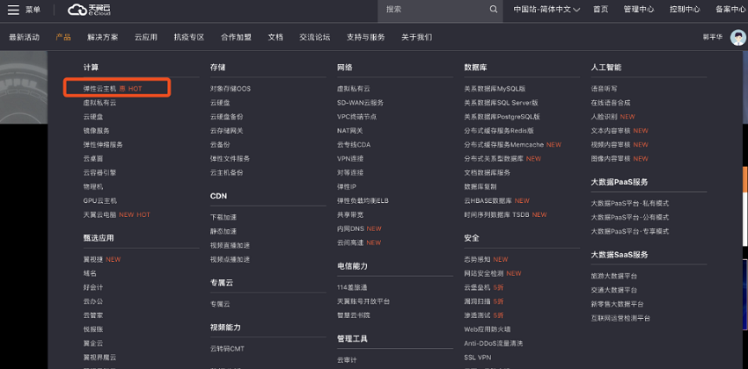Open 关系数据库MySQL版 link
The width and height of the screenshot is (748, 369).
(495, 89)
